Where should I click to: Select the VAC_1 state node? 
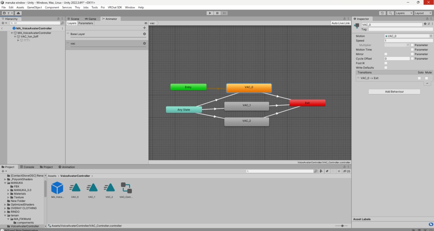tap(247, 106)
